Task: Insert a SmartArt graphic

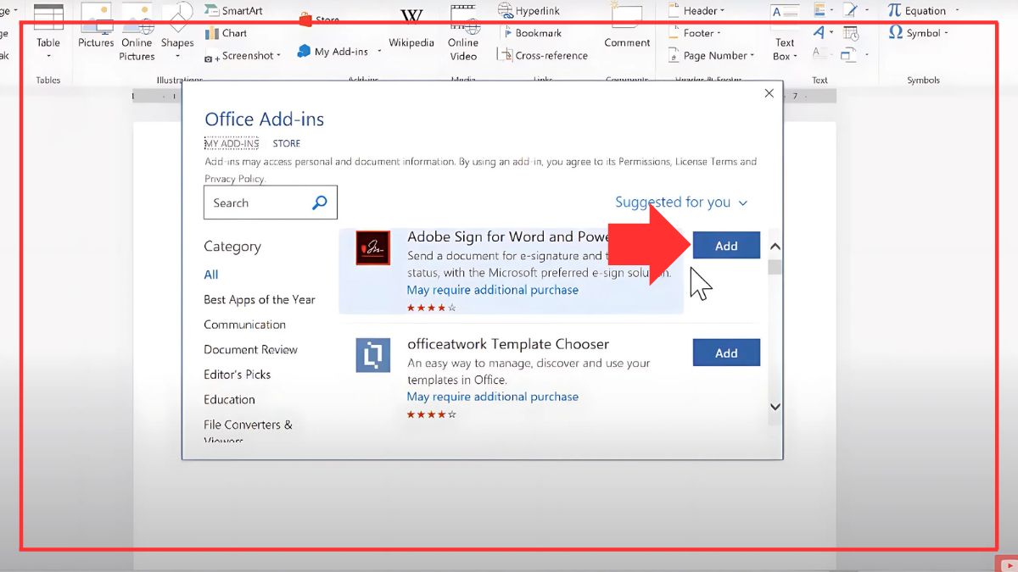Action: point(232,11)
